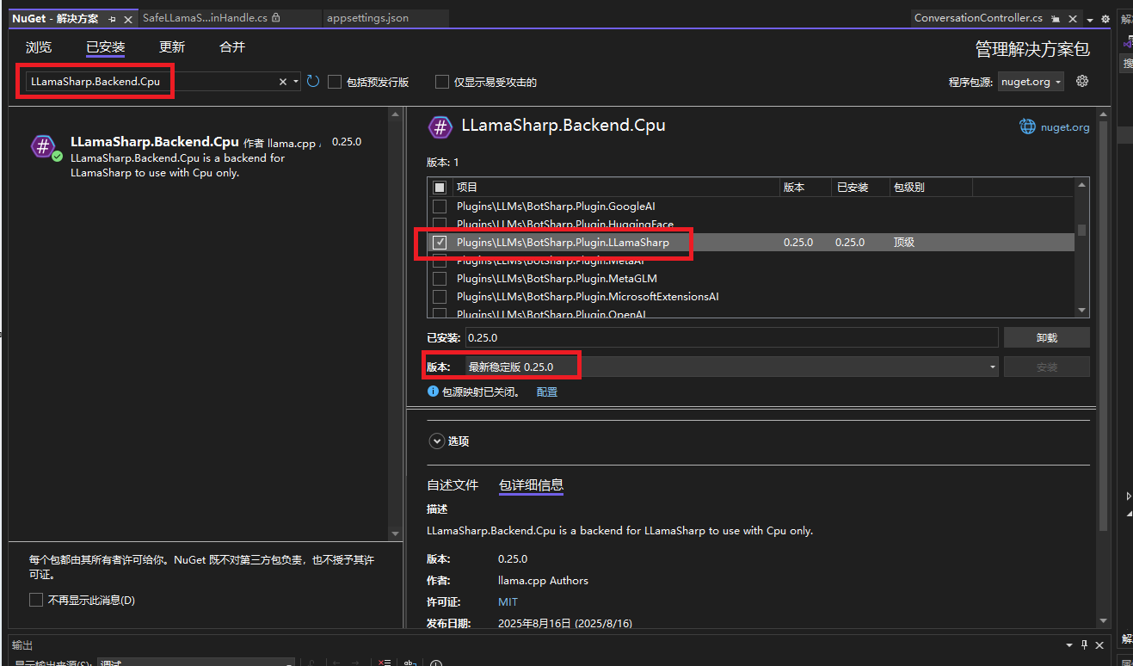Switch to the Installed tab

pyautogui.click(x=105, y=47)
